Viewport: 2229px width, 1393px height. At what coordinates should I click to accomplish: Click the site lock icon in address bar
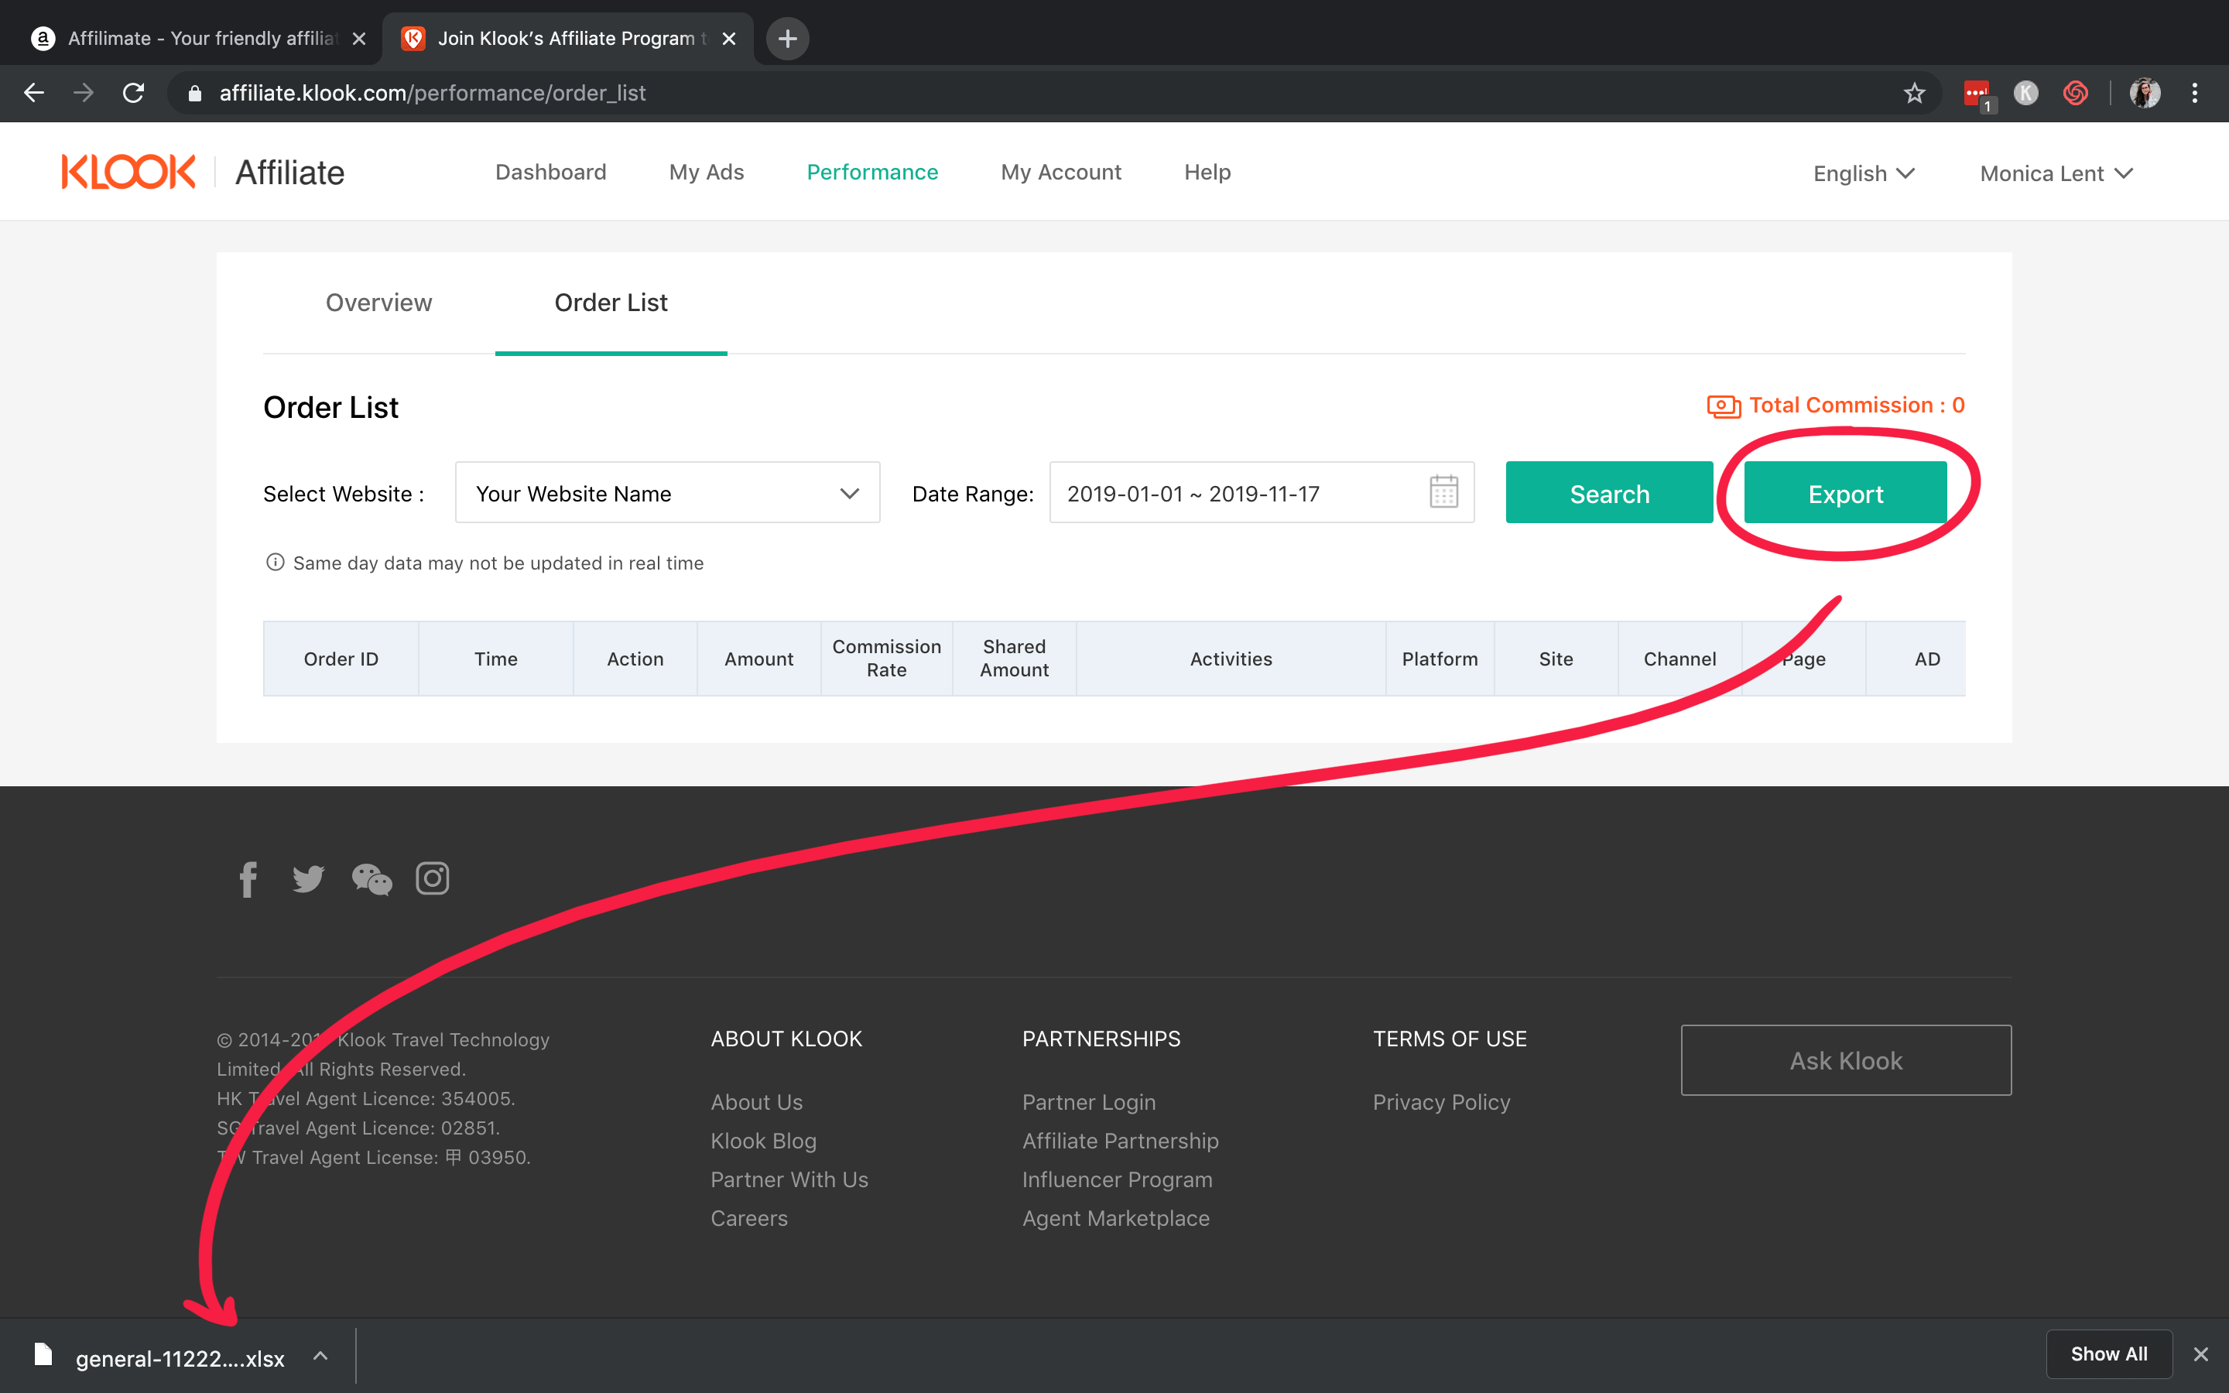194,93
